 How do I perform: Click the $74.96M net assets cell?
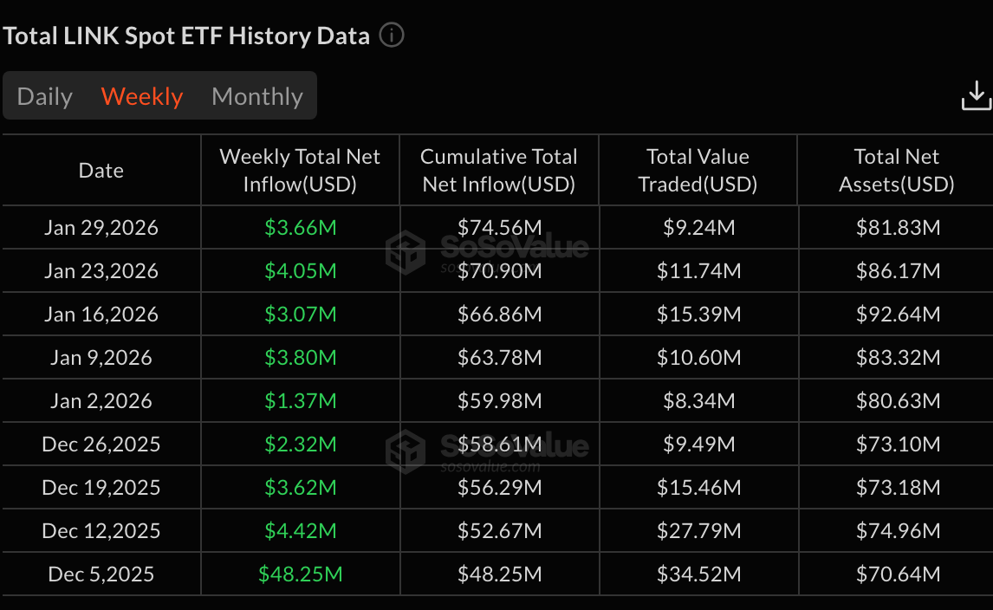click(896, 531)
